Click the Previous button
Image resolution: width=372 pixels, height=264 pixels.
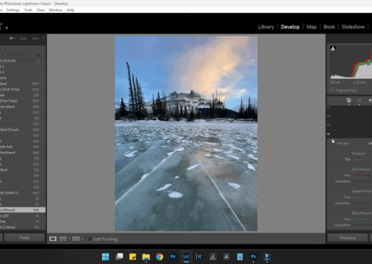click(348, 238)
